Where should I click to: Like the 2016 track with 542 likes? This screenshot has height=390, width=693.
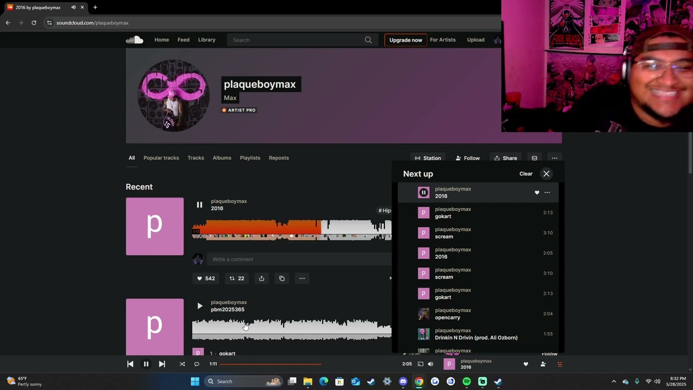pos(206,278)
